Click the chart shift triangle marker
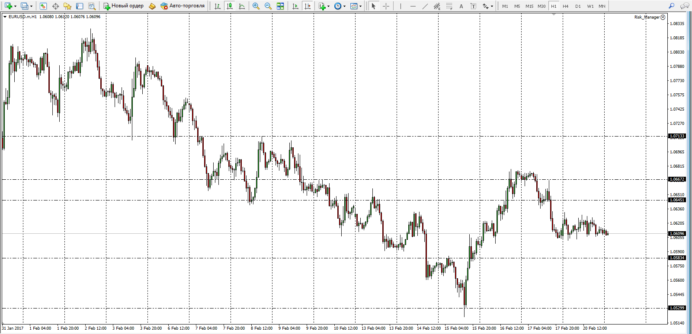This screenshot has height=334, width=692. pos(554,15)
